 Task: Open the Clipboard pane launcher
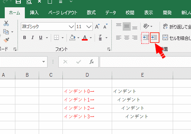click(x=15, y=49)
